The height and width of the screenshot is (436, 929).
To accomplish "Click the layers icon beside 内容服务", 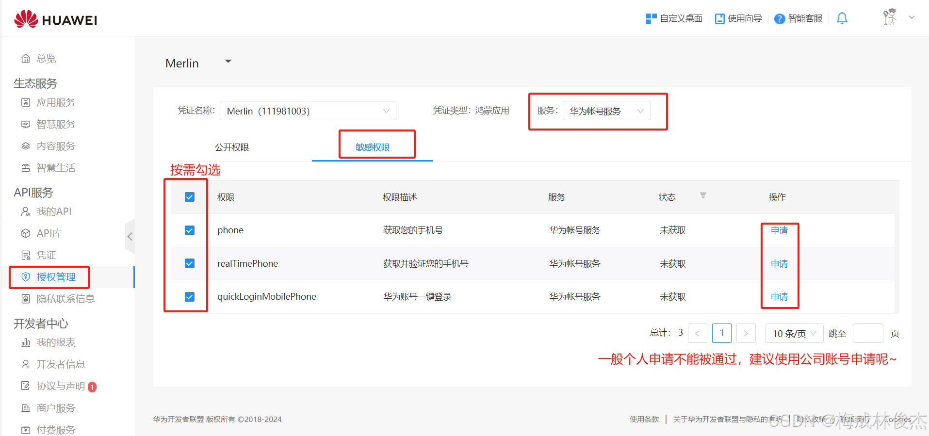I will point(26,146).
